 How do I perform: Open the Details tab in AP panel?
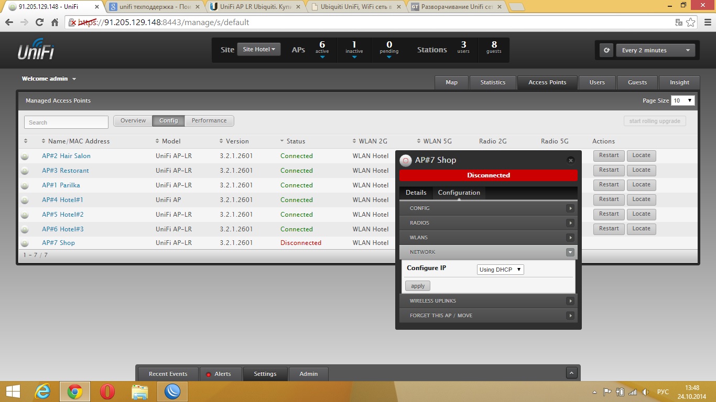(416, 193)
